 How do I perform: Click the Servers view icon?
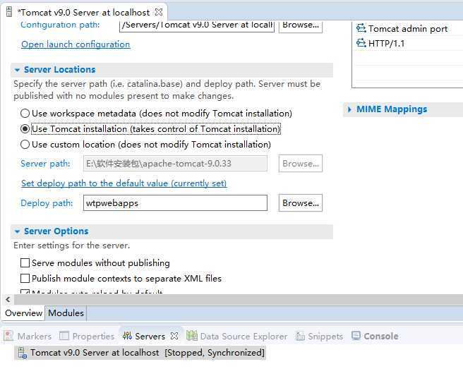(127, 336)
